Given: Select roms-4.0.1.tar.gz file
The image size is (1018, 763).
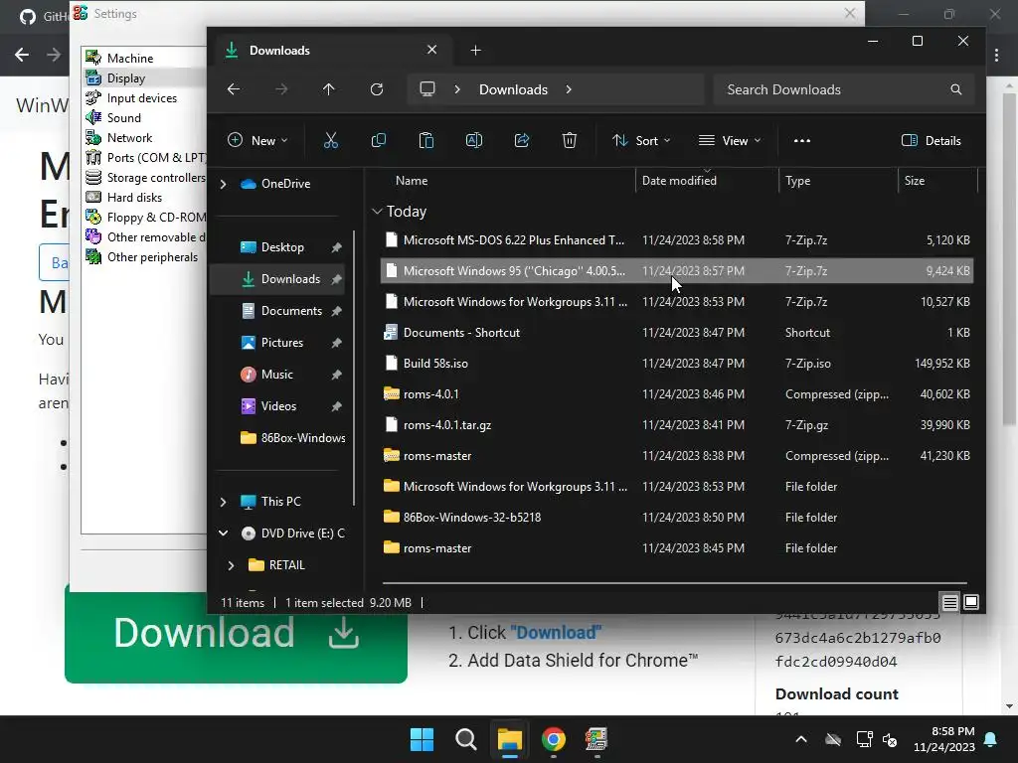Looking at the screenshot, I should click(676, 425).
